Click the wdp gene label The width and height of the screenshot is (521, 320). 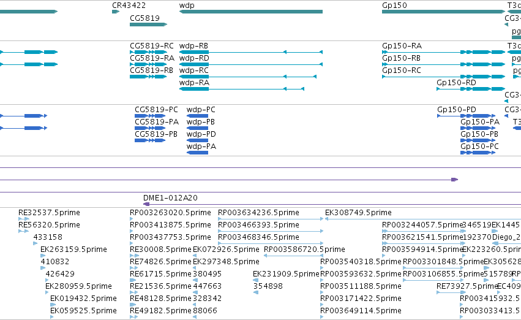[187, 6]
